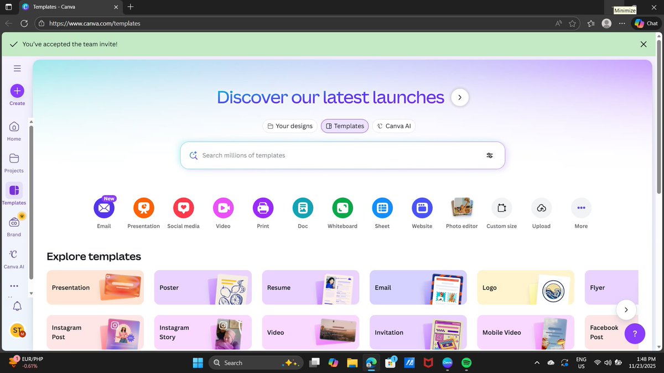This screenshot has height=373, width=664.
Task: Open a new browser tab
Action: [130, 7]
